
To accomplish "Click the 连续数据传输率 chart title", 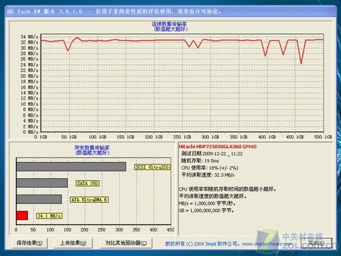I will [x=169, y=24].
